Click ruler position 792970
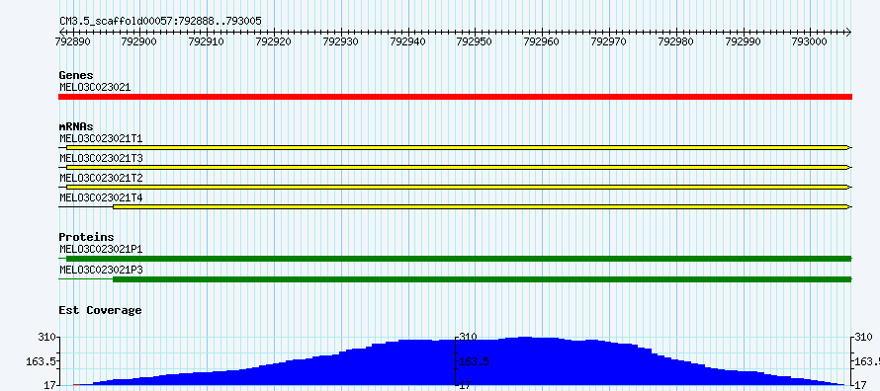The image size is (880, 391). pos(609,41)
